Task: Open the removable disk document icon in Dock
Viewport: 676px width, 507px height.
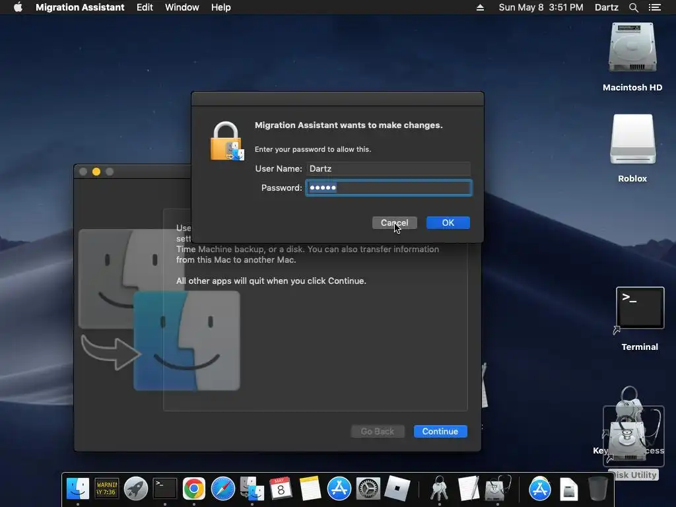Action: (568, 489)
